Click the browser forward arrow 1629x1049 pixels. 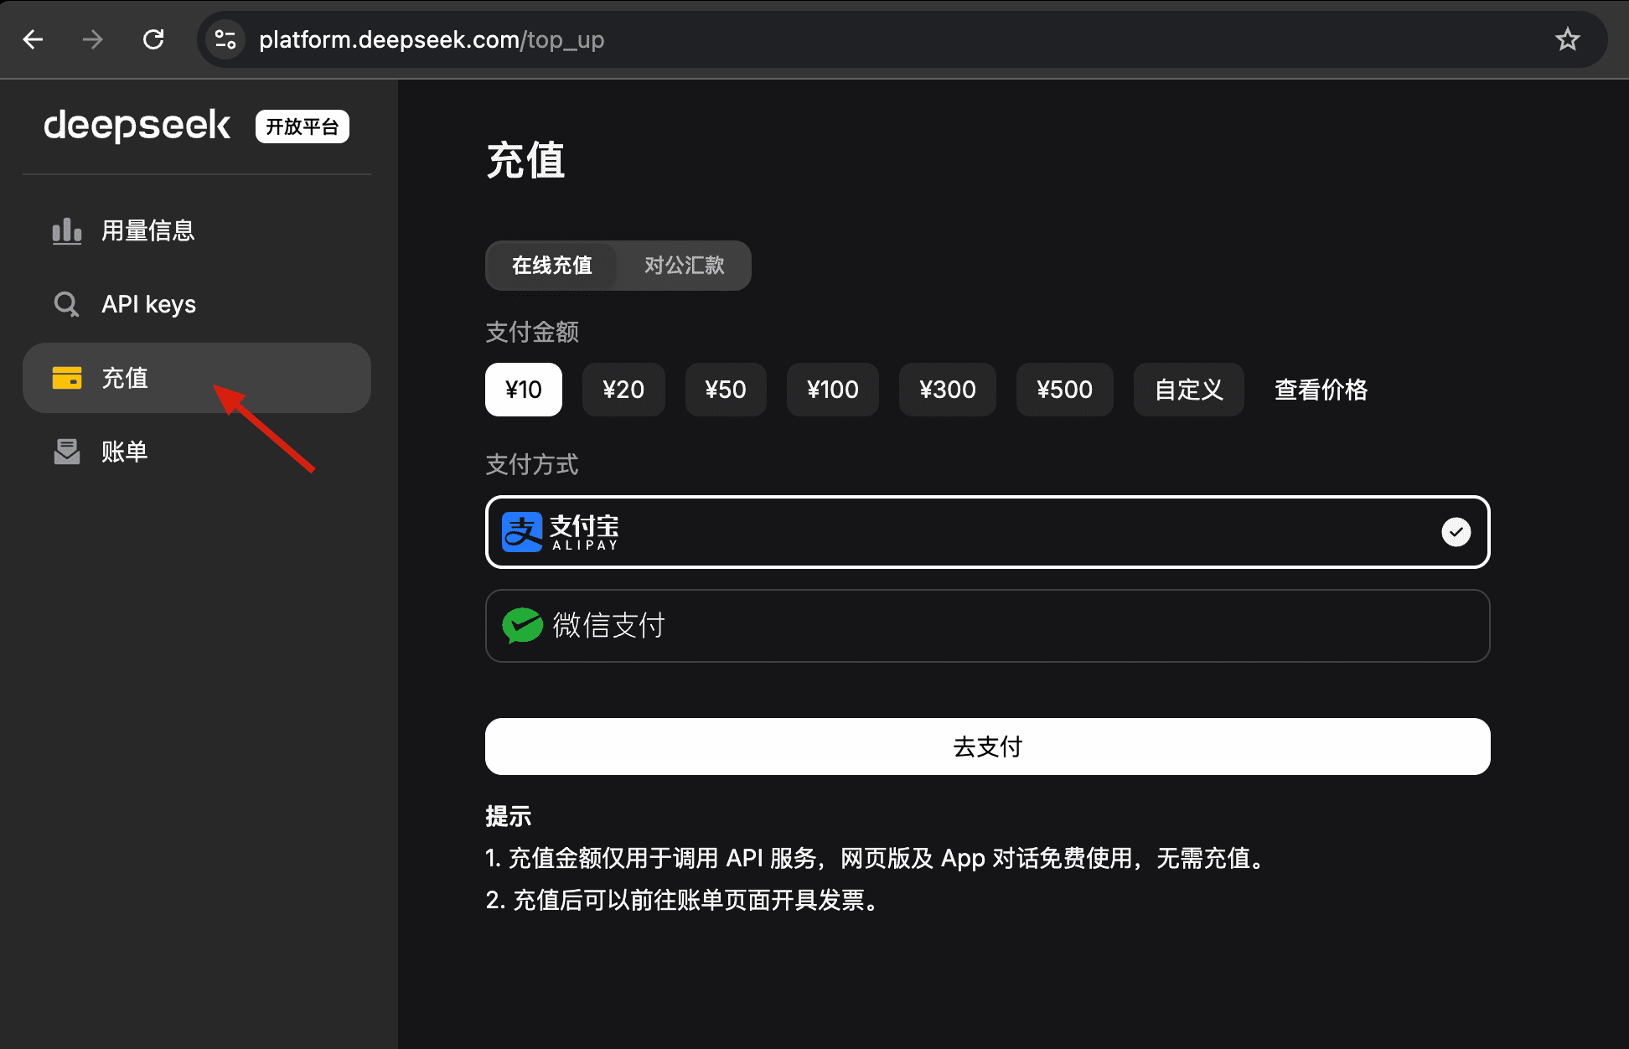(93, 39)
